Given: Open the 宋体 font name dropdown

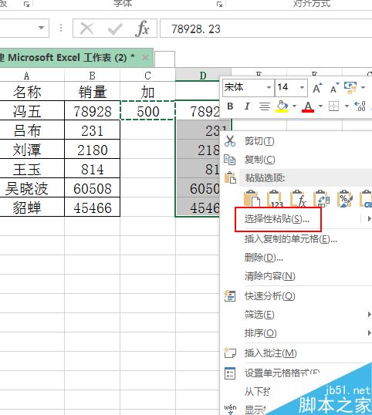Looking at the screenshot, I should pyautogui.click(x=269, y=87).
